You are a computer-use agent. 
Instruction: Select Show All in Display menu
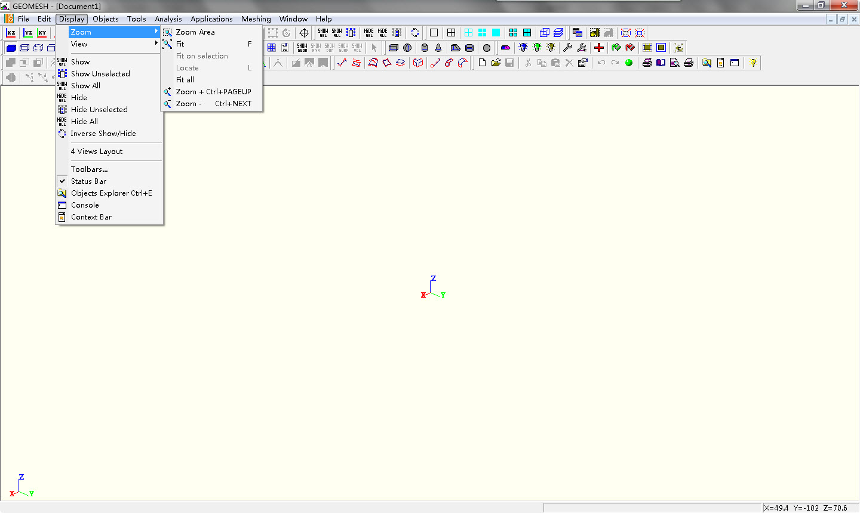109,86
